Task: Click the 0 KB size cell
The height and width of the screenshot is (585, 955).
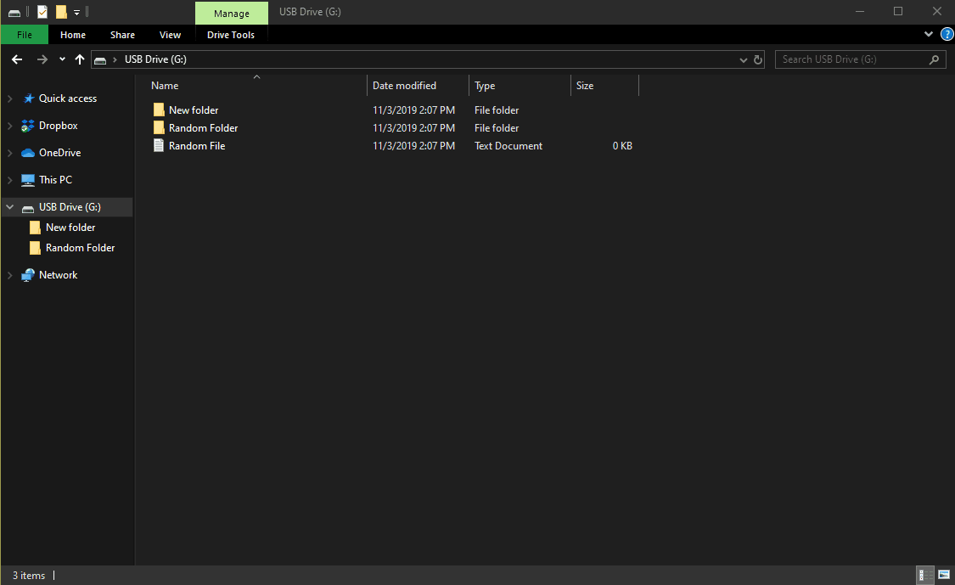Action: pyautogui.click(x=622, y=146)
